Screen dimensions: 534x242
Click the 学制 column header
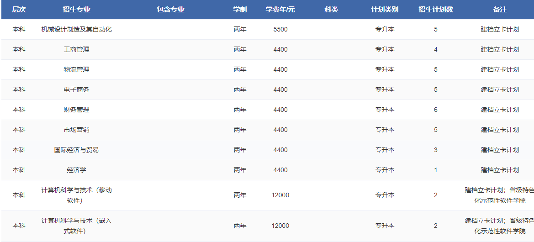tap(240, 10)
